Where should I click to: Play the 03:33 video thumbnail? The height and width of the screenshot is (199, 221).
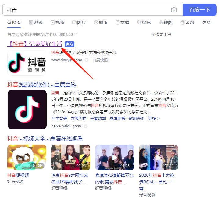pos(159,158)
